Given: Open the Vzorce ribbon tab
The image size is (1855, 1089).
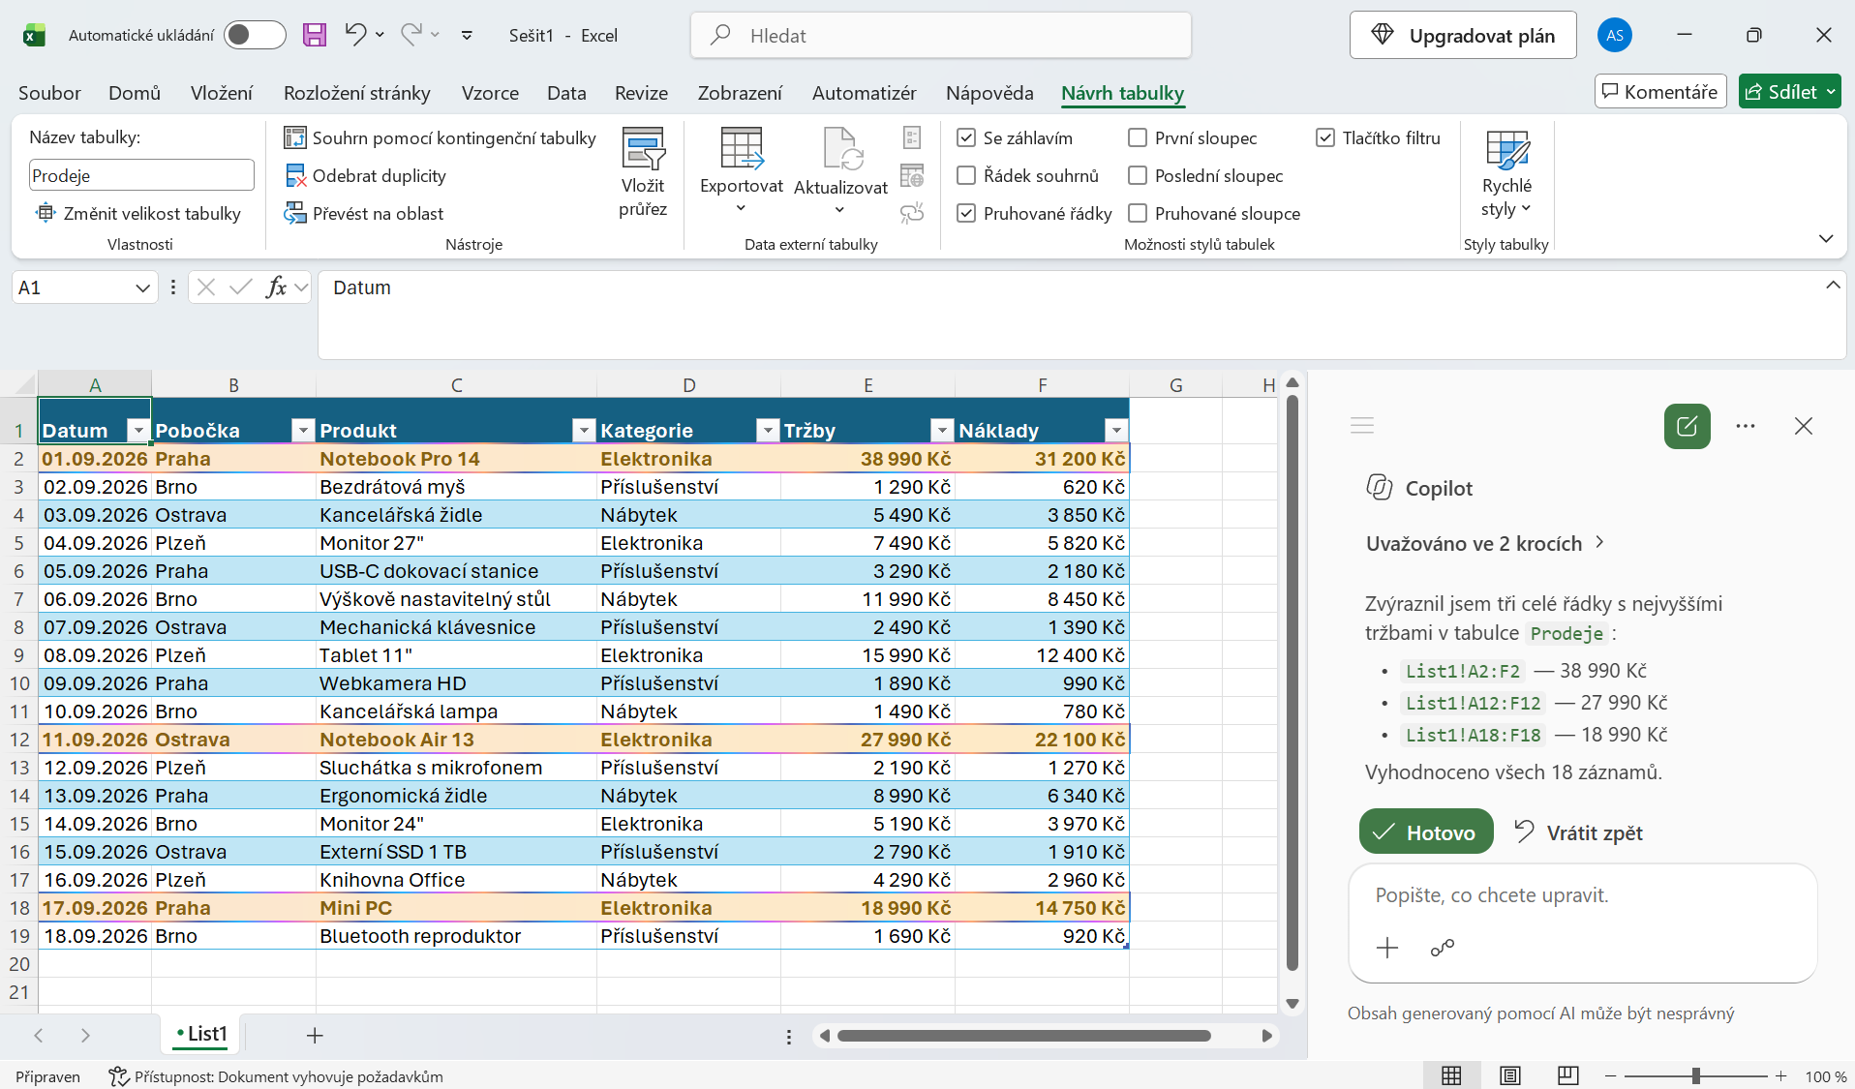Looking at the screenshot, I should 490,93.
